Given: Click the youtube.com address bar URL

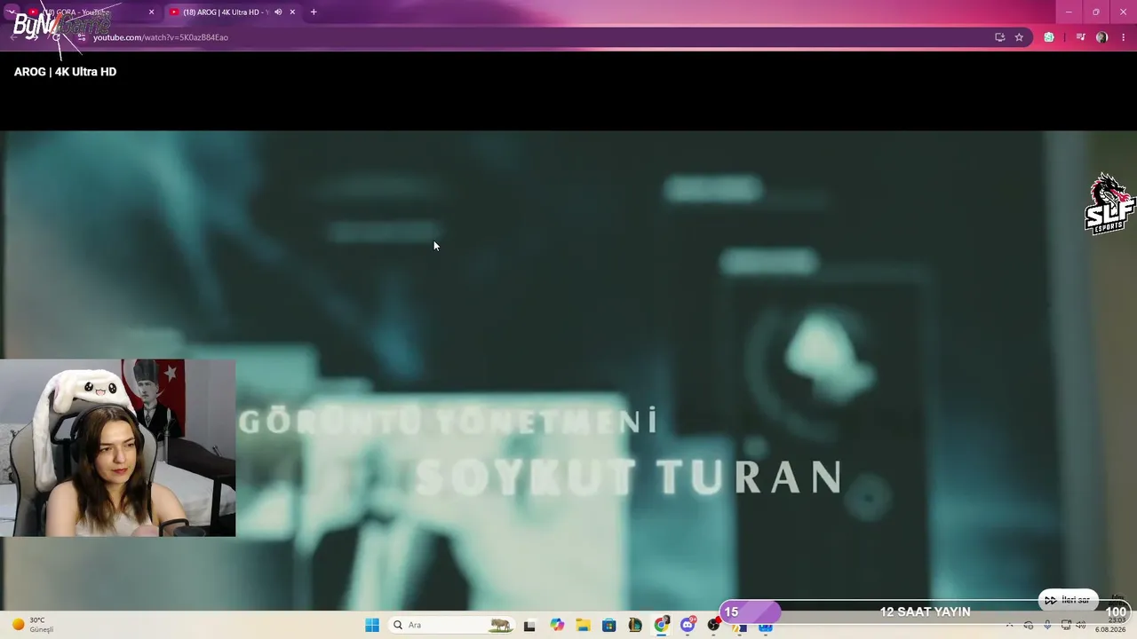Looking at the screenshot, I should [x=161, y=37].
